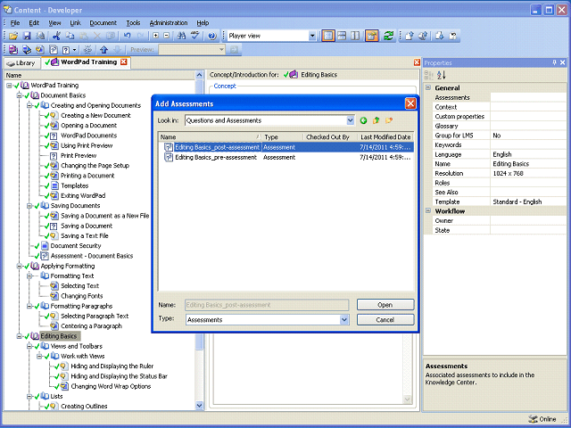This screenshot has width=571, height=428.
Task: Click the Copy icon in toolbar
Action: (70, 36)
